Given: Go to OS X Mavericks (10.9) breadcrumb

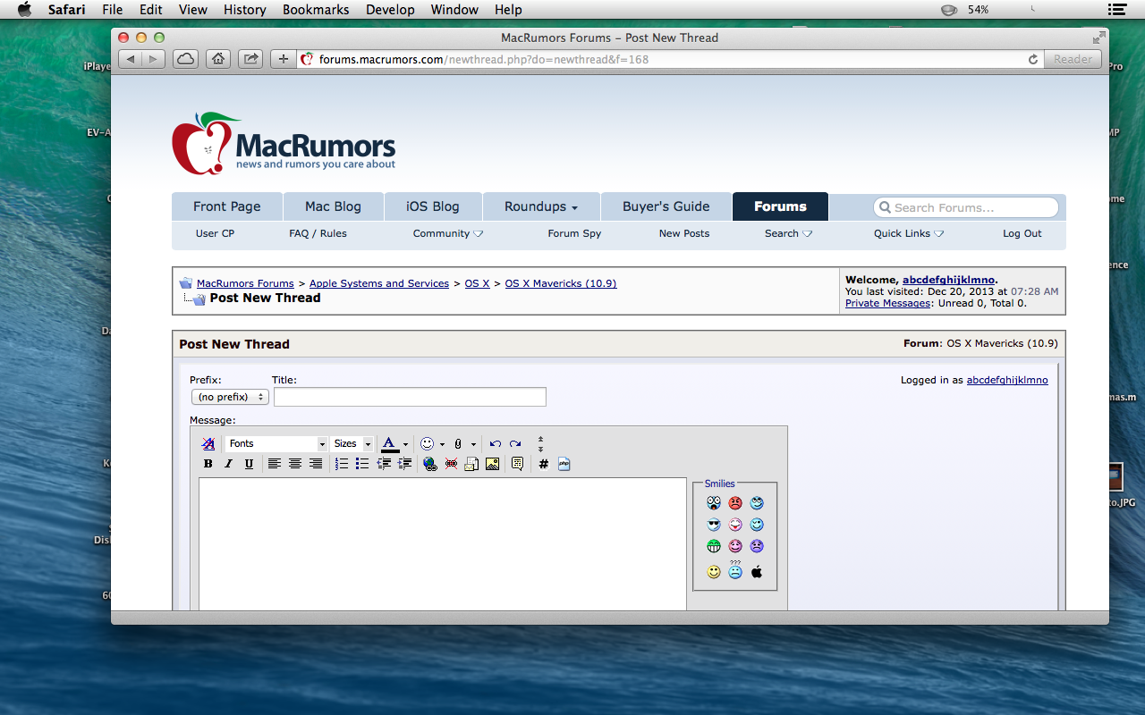Looking at the screenshot, I should (x=561, y=283).
